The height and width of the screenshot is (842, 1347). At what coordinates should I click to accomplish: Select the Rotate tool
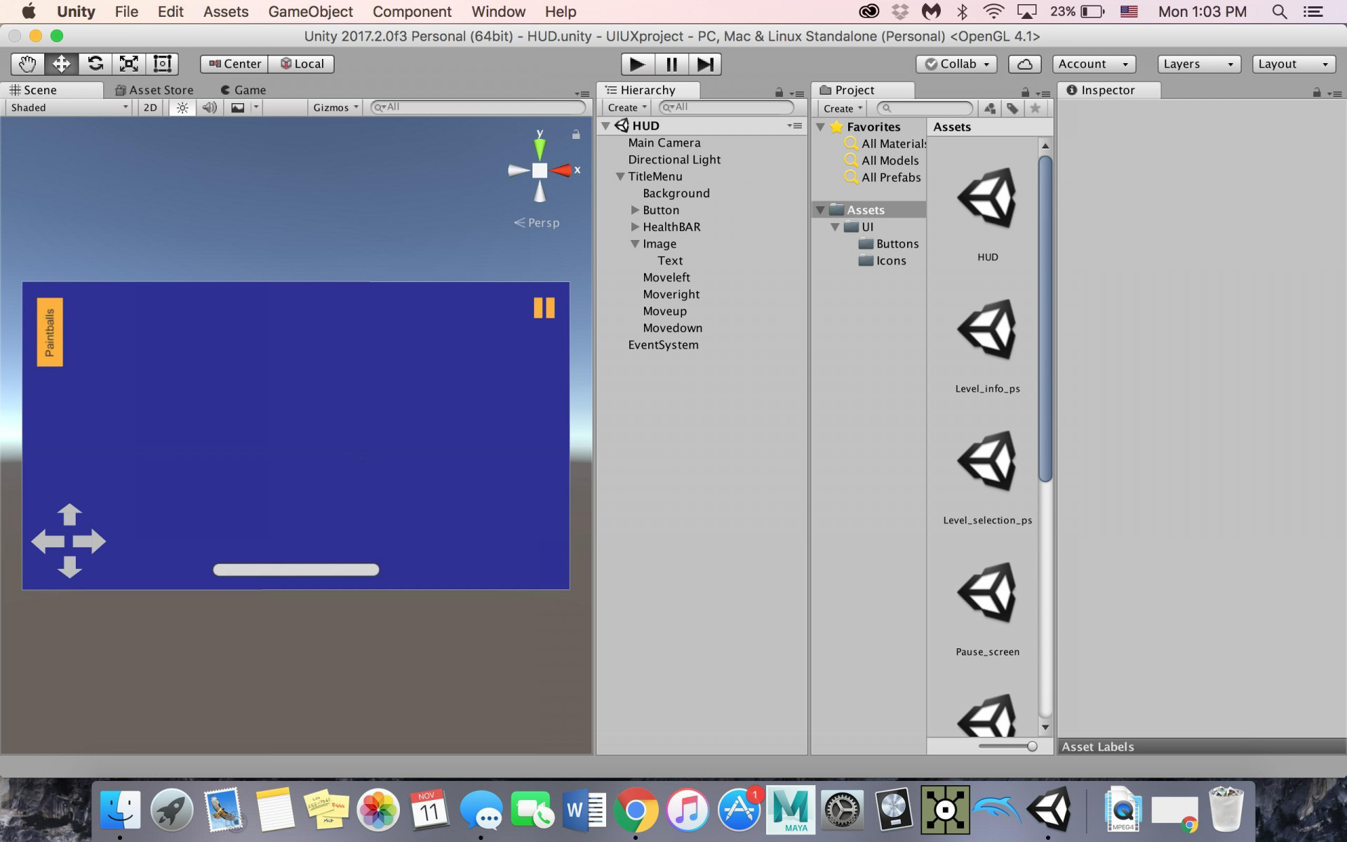(95, 64)
